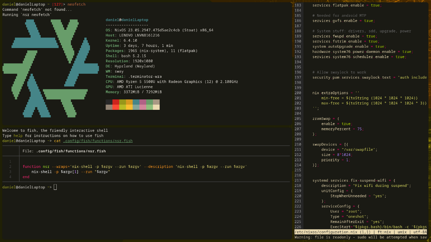This screenshot has width=431, height=242.
Task: Click line number 217 in editor gutter
Action: 298,180
